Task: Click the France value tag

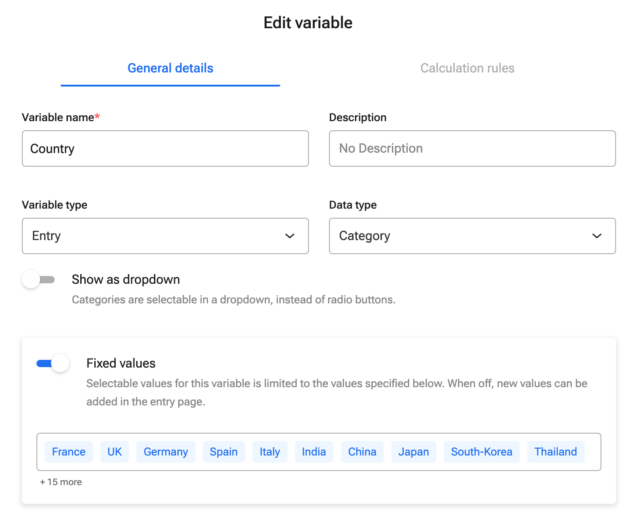Action: 69,452
